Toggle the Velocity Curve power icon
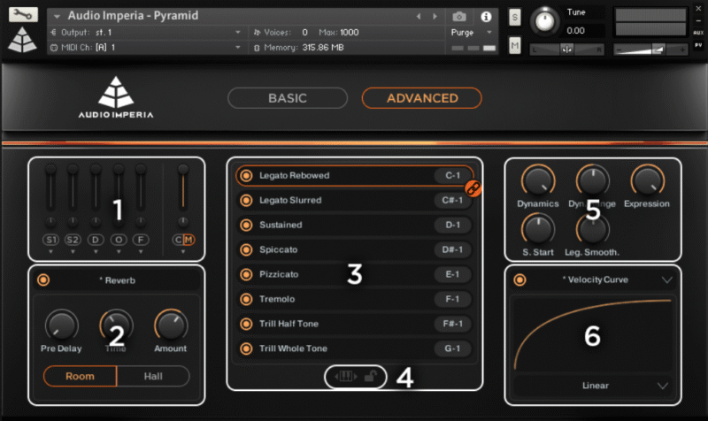708x421 pixels. 519,279
